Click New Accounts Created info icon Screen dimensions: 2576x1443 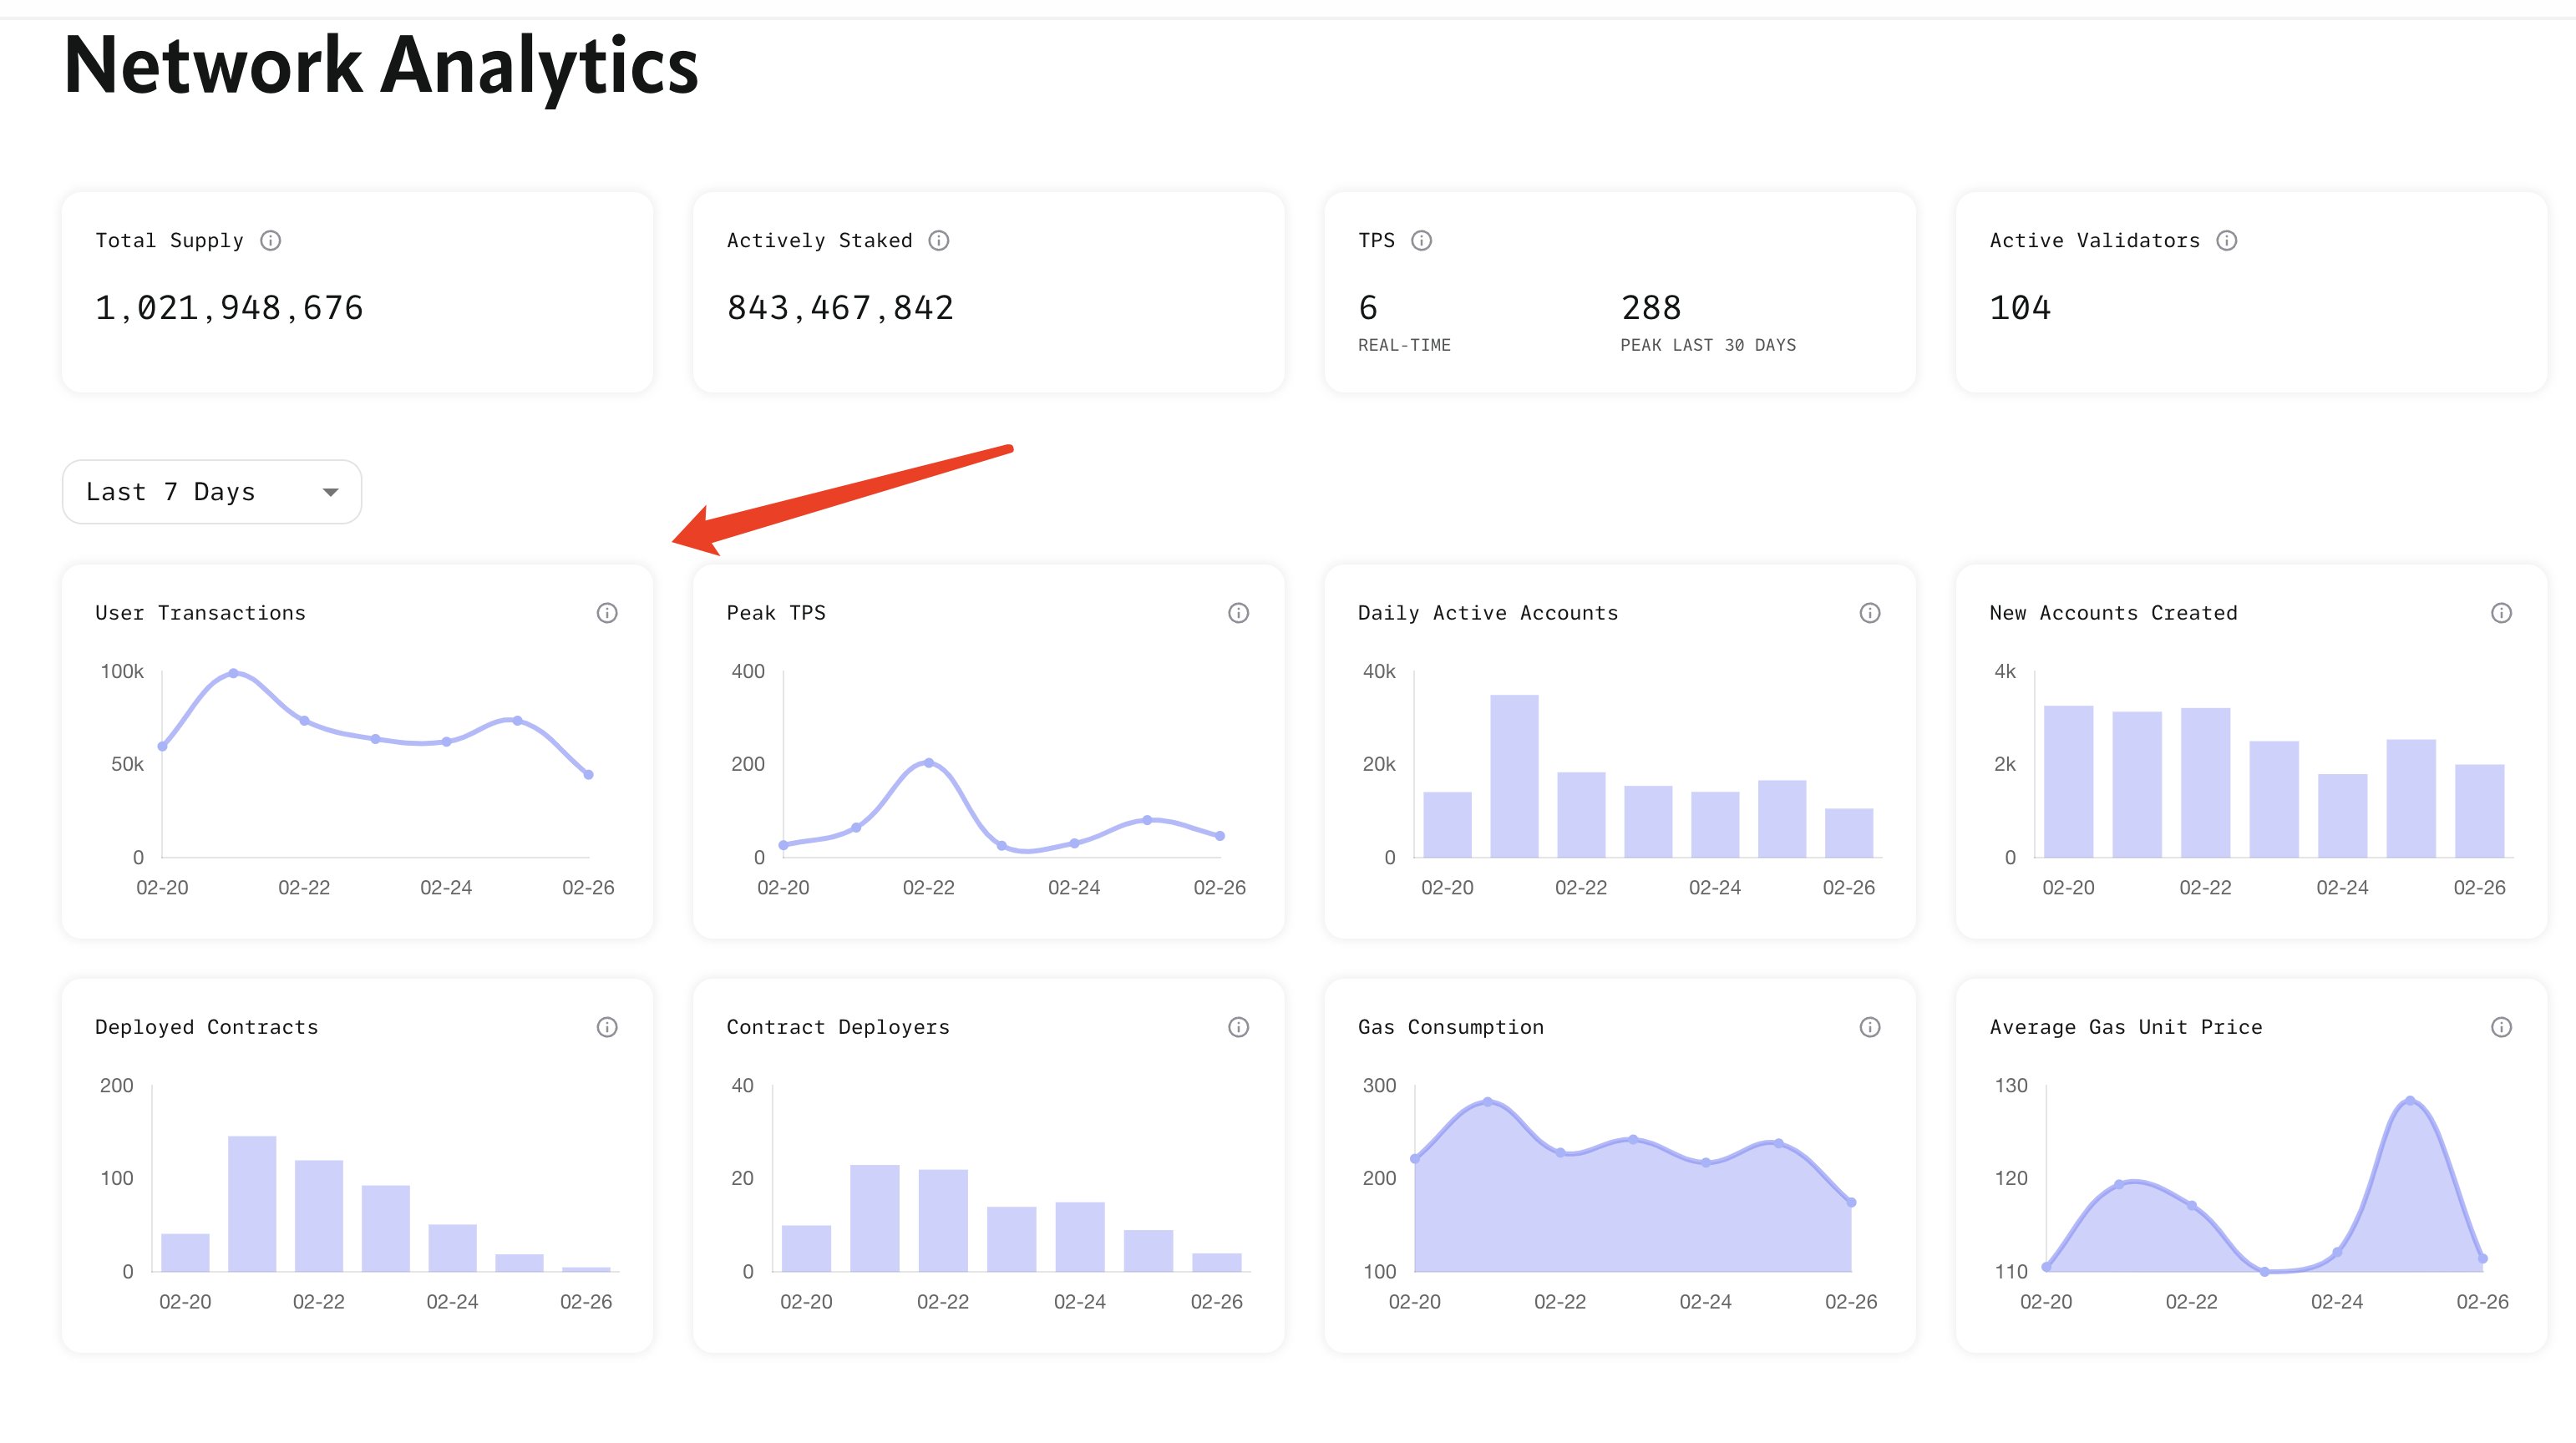pyautogui.click(x=2501, y=613)
